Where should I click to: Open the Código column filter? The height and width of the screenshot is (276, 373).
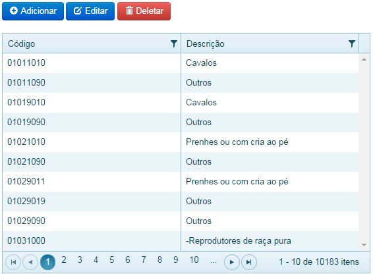(x=174, y=43)
